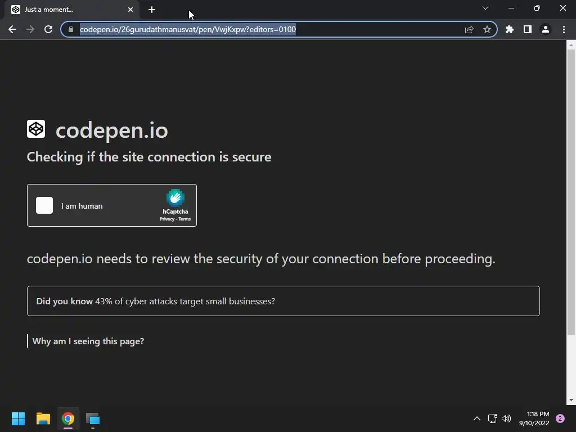
Task: Click the Chrome taskbar icon
Action: click(x=68, y=418)
